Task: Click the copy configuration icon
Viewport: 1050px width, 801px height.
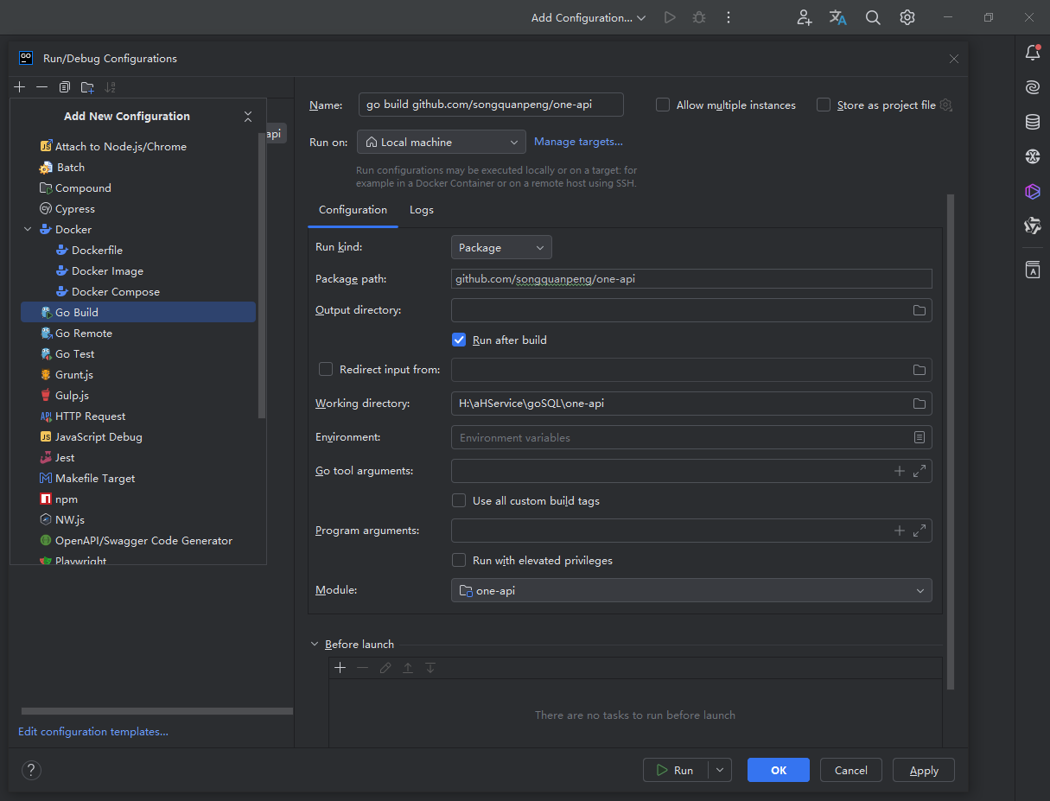Action: point(65,87)
